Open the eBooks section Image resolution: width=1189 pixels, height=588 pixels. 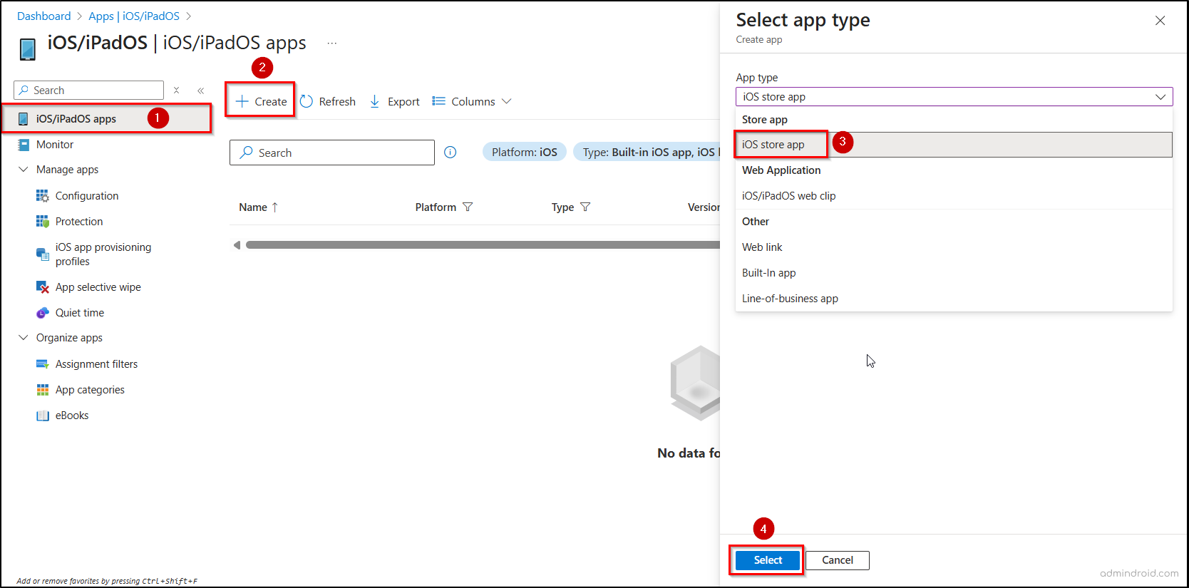[x=71, y=416]
